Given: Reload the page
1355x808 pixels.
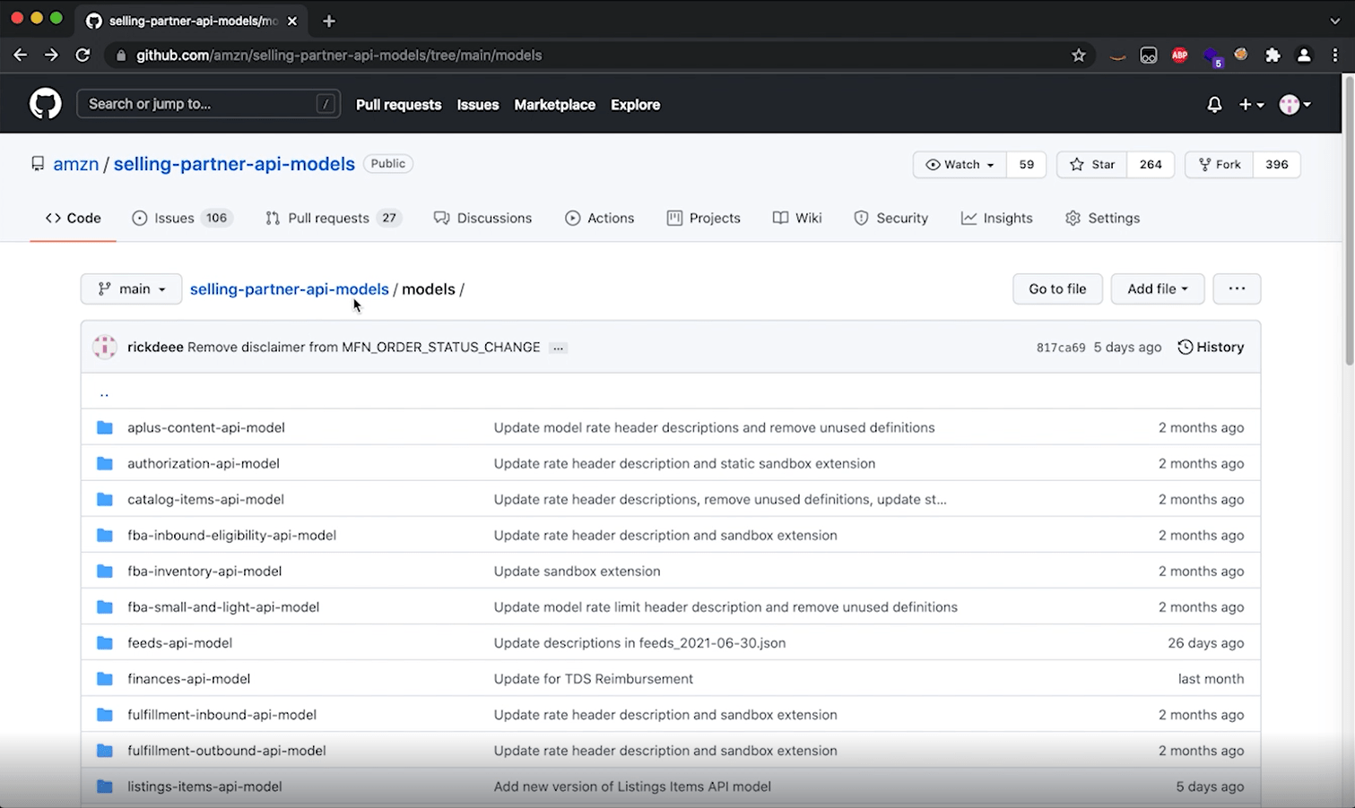Looking at the screenshot, I should 83,56.
